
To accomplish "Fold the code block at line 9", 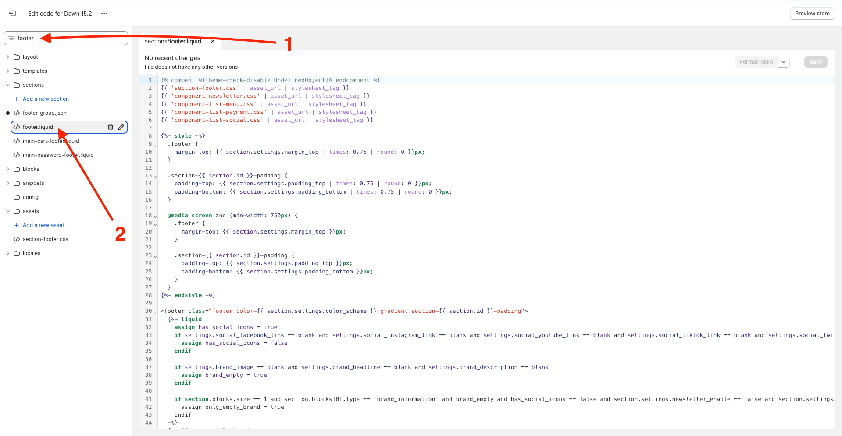I will click(x=155, y=145).
